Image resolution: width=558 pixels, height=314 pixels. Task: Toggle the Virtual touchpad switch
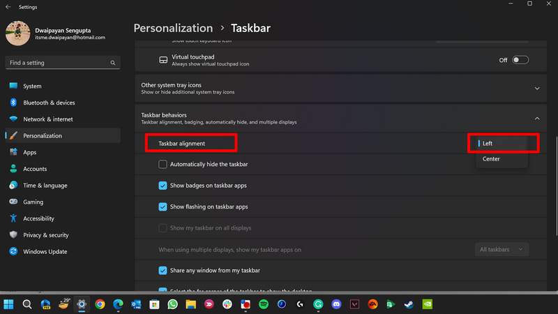click(x=520, y=60)
